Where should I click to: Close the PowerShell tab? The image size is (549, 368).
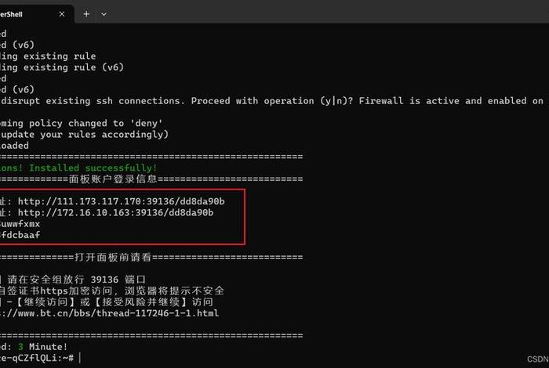tap(62, 14)
